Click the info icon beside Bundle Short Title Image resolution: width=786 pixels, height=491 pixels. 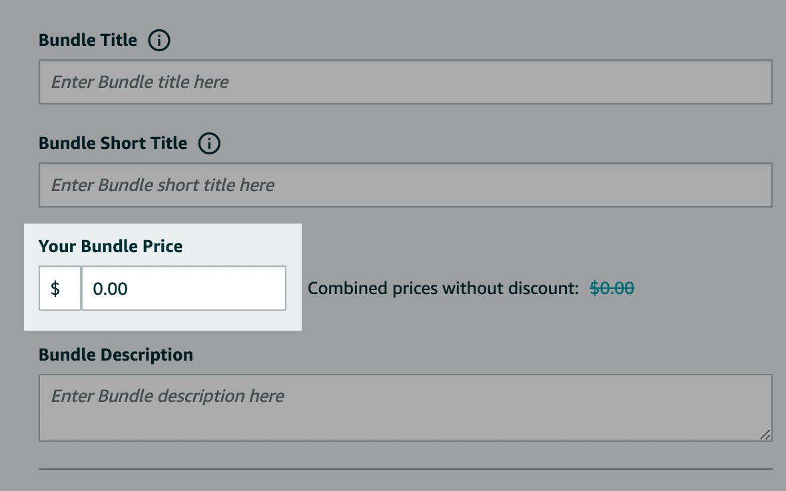tap(209, 143)
